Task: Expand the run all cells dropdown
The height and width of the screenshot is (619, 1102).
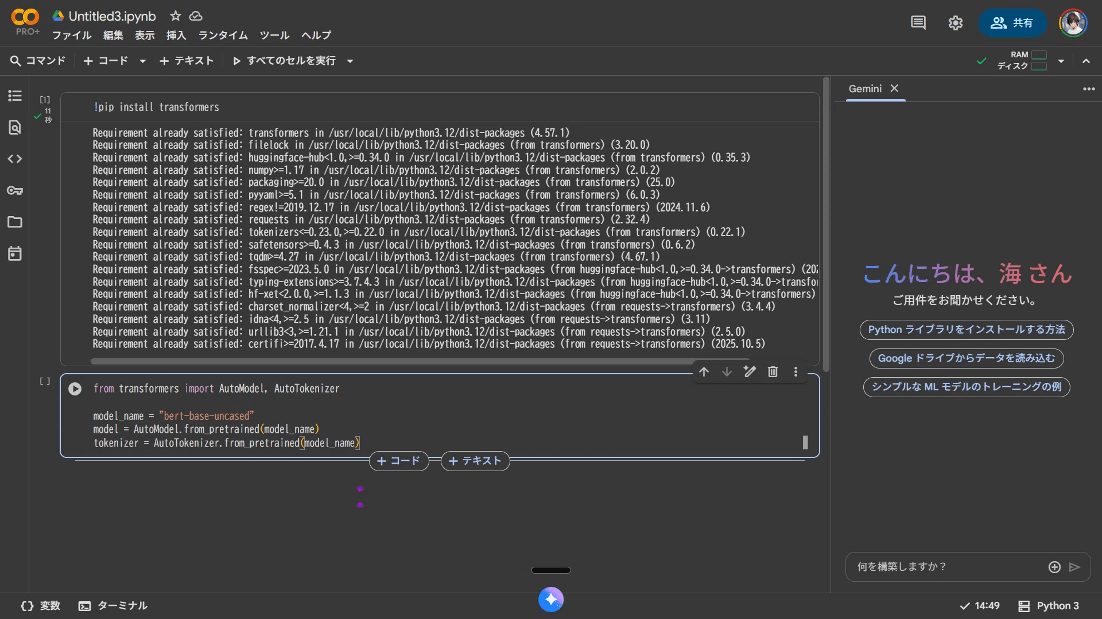Action: [x=350, y=61]
